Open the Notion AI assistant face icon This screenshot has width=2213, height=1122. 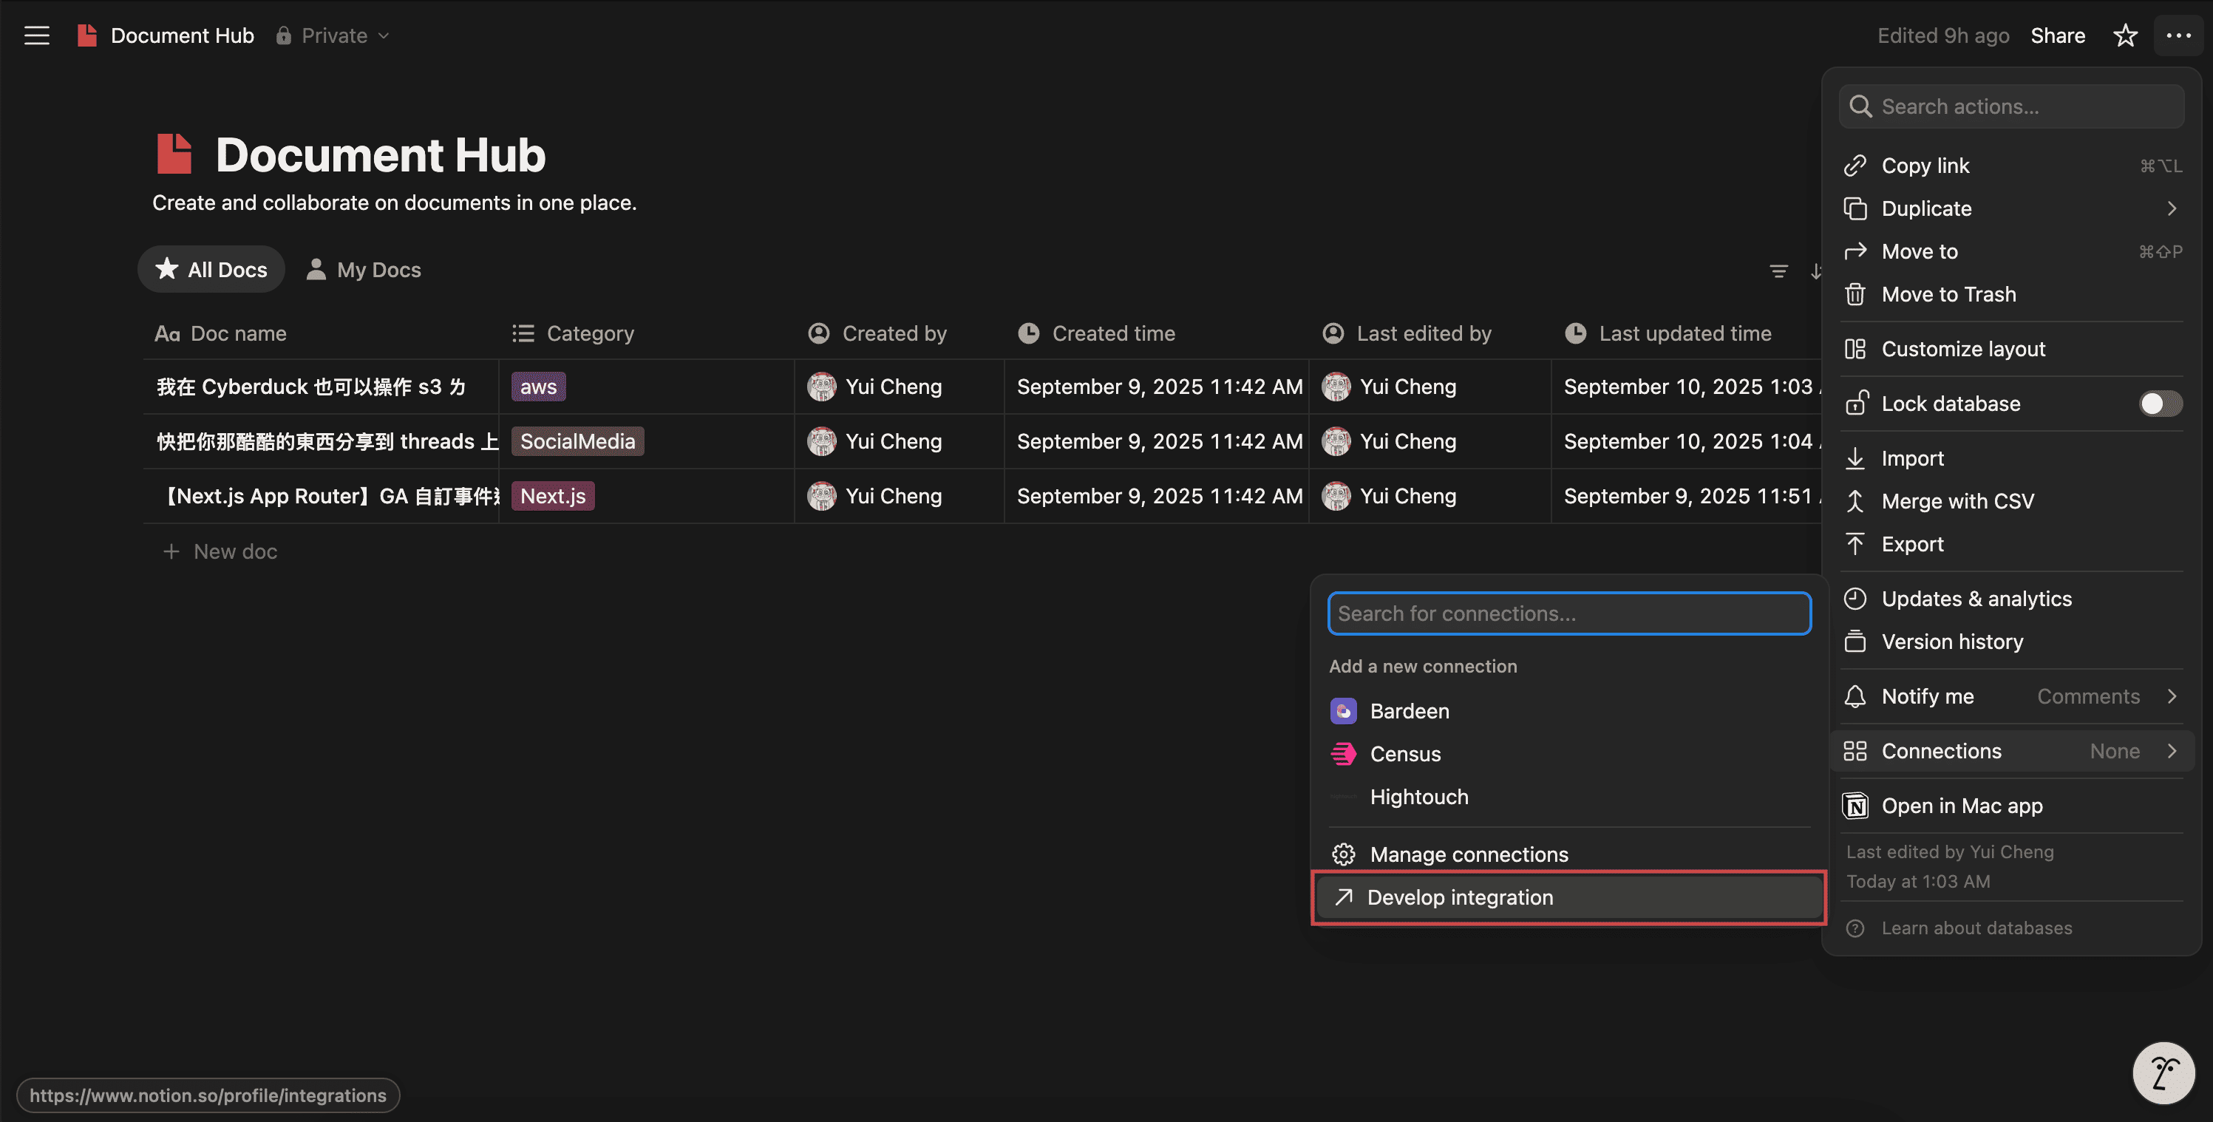2163,1072
